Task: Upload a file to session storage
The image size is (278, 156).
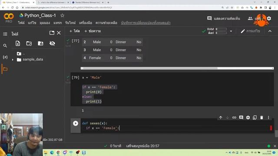Action: 18,43
